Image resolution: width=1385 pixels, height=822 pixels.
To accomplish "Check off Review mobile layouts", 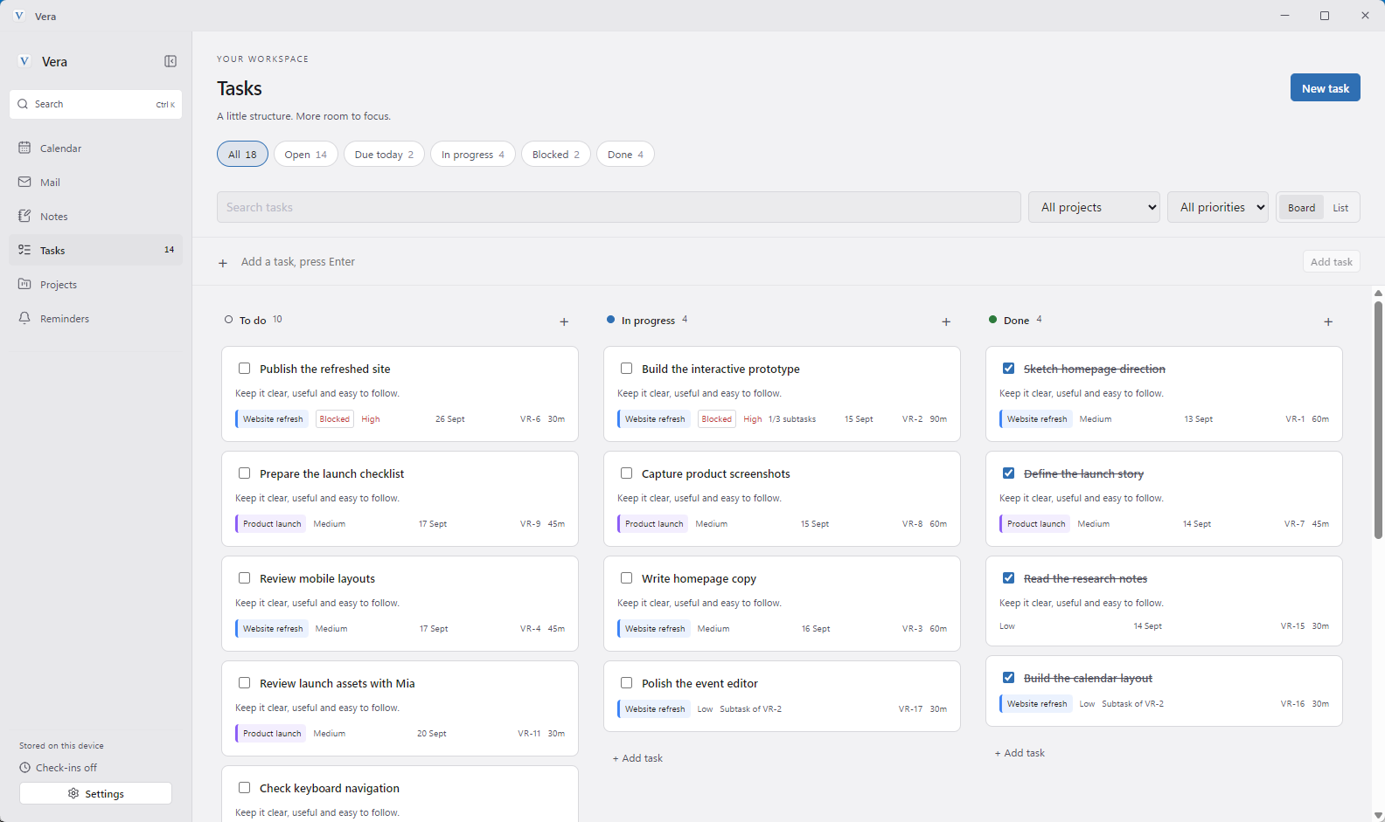I will [245, 578].
